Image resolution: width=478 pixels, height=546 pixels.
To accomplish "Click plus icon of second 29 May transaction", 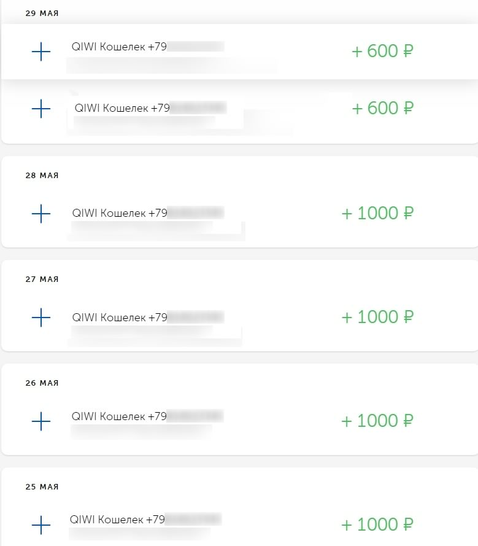I will (40, 109).
